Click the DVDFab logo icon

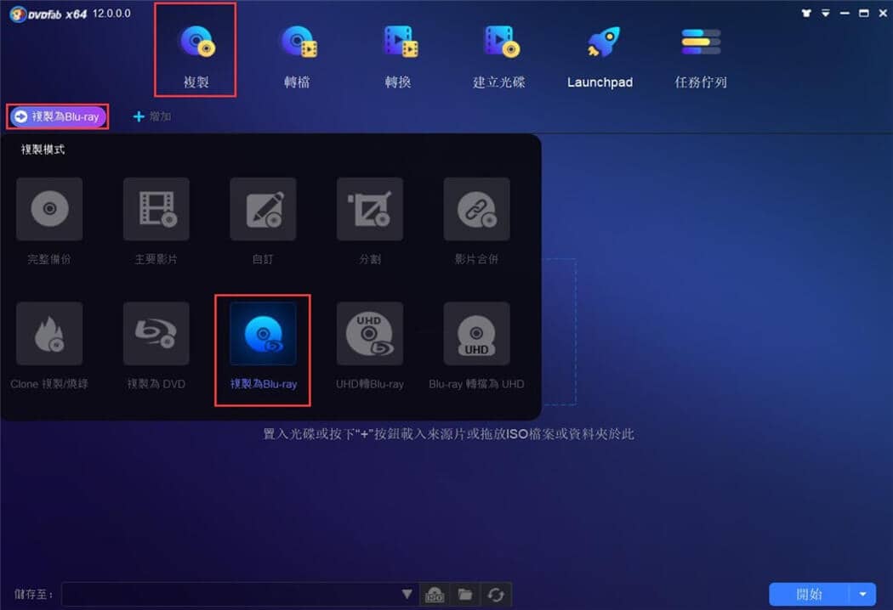coord(18,14)
